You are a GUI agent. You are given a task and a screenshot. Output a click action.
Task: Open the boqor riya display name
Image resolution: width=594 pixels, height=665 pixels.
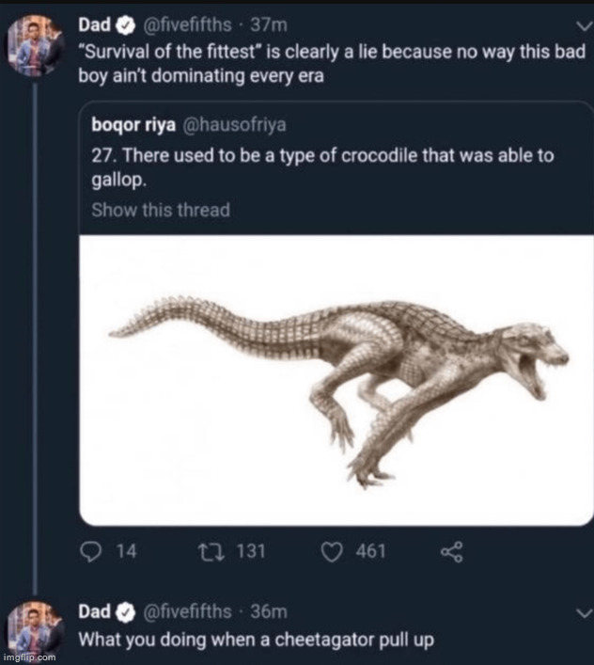(133, 125)
